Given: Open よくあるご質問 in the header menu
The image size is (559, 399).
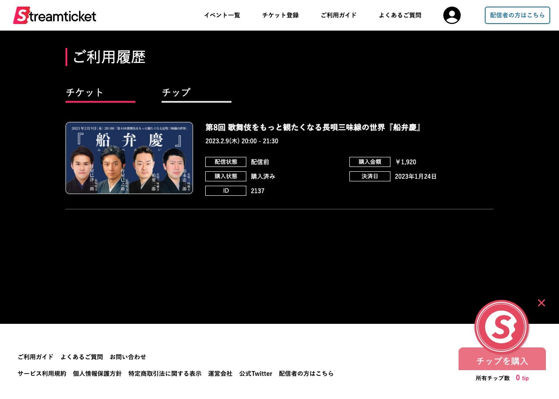Looking at the screenshot, I should [x=400, y=15].
